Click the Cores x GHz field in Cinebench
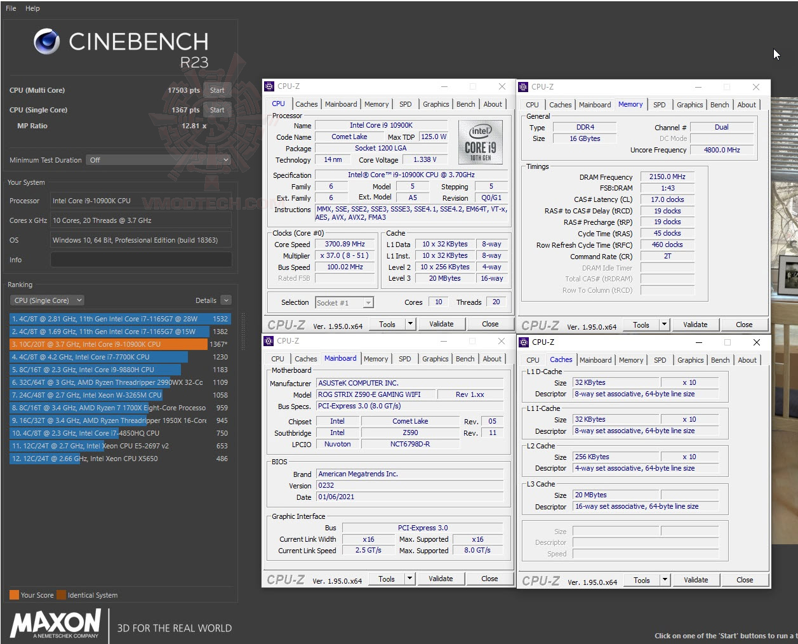 [141, 220]
